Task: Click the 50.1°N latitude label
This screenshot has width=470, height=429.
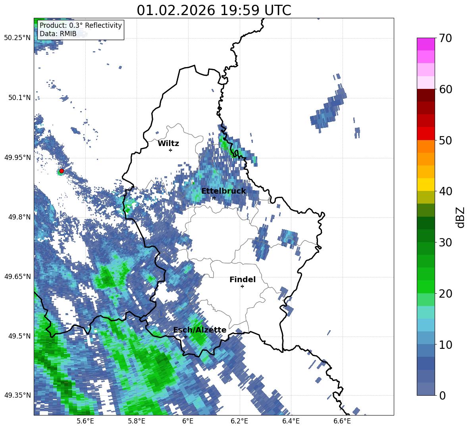Action: click(x=19, y=98)
